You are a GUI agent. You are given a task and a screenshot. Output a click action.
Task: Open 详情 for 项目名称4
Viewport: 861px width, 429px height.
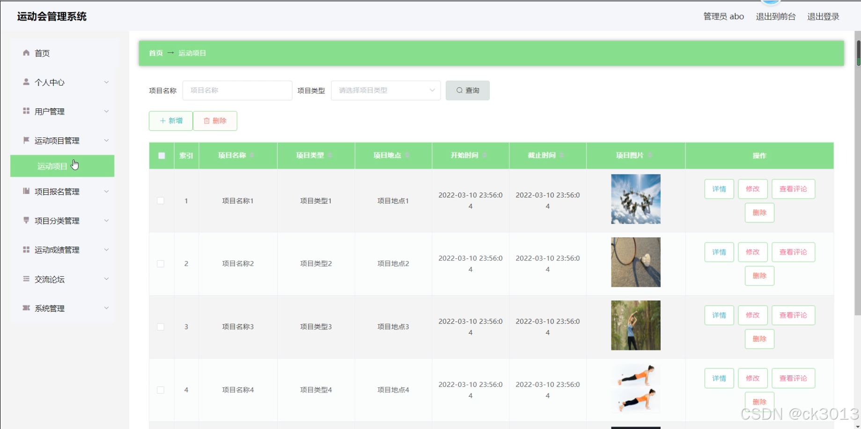coord(719,378)
